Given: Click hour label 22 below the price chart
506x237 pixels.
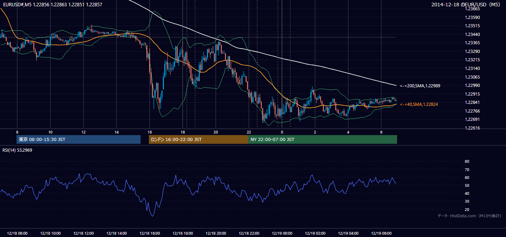Looking at the screenshot, I should click(249, 132).
